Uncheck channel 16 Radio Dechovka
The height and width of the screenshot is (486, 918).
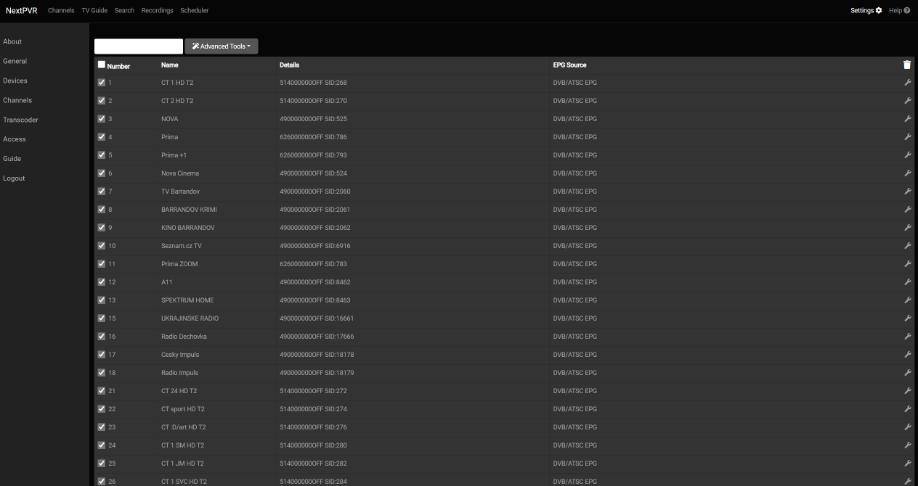102,337
